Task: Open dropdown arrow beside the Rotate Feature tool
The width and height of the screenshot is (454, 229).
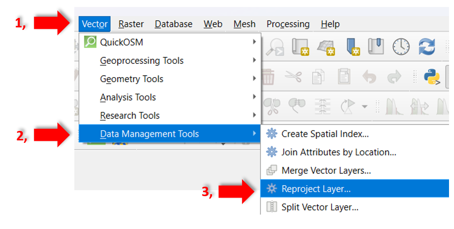Action: (x=365, y=106)
